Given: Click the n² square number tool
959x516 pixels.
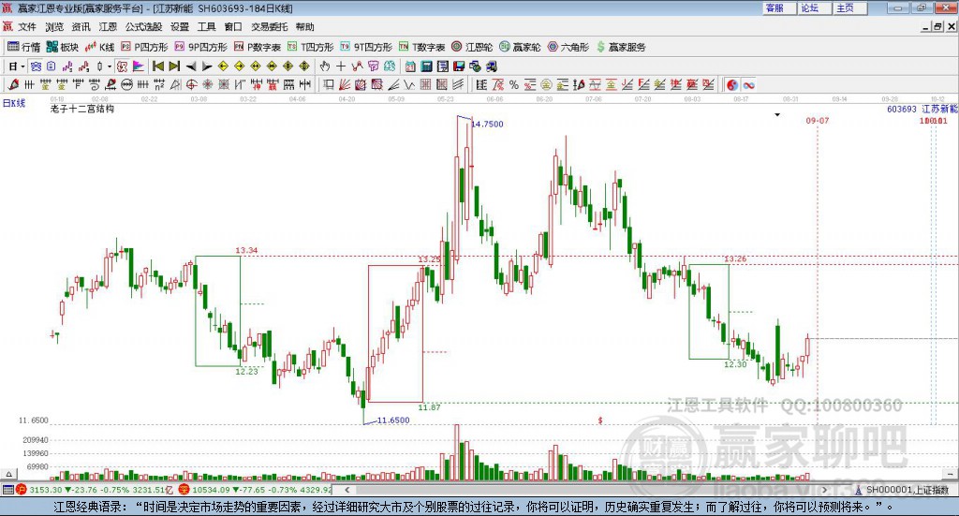Looking at the screenshot, I should tap(159, 85).
